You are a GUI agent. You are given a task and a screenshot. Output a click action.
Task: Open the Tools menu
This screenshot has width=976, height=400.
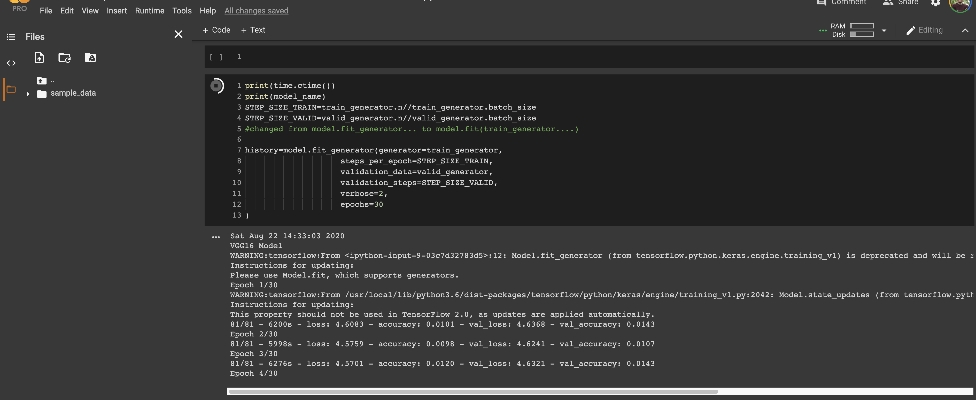tap(182, 11)
